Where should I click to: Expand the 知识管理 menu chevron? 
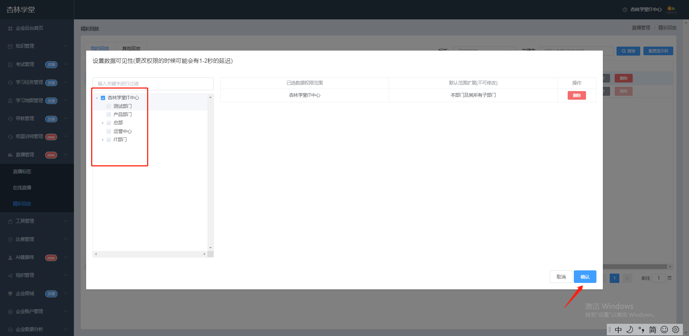click(66, 46)
